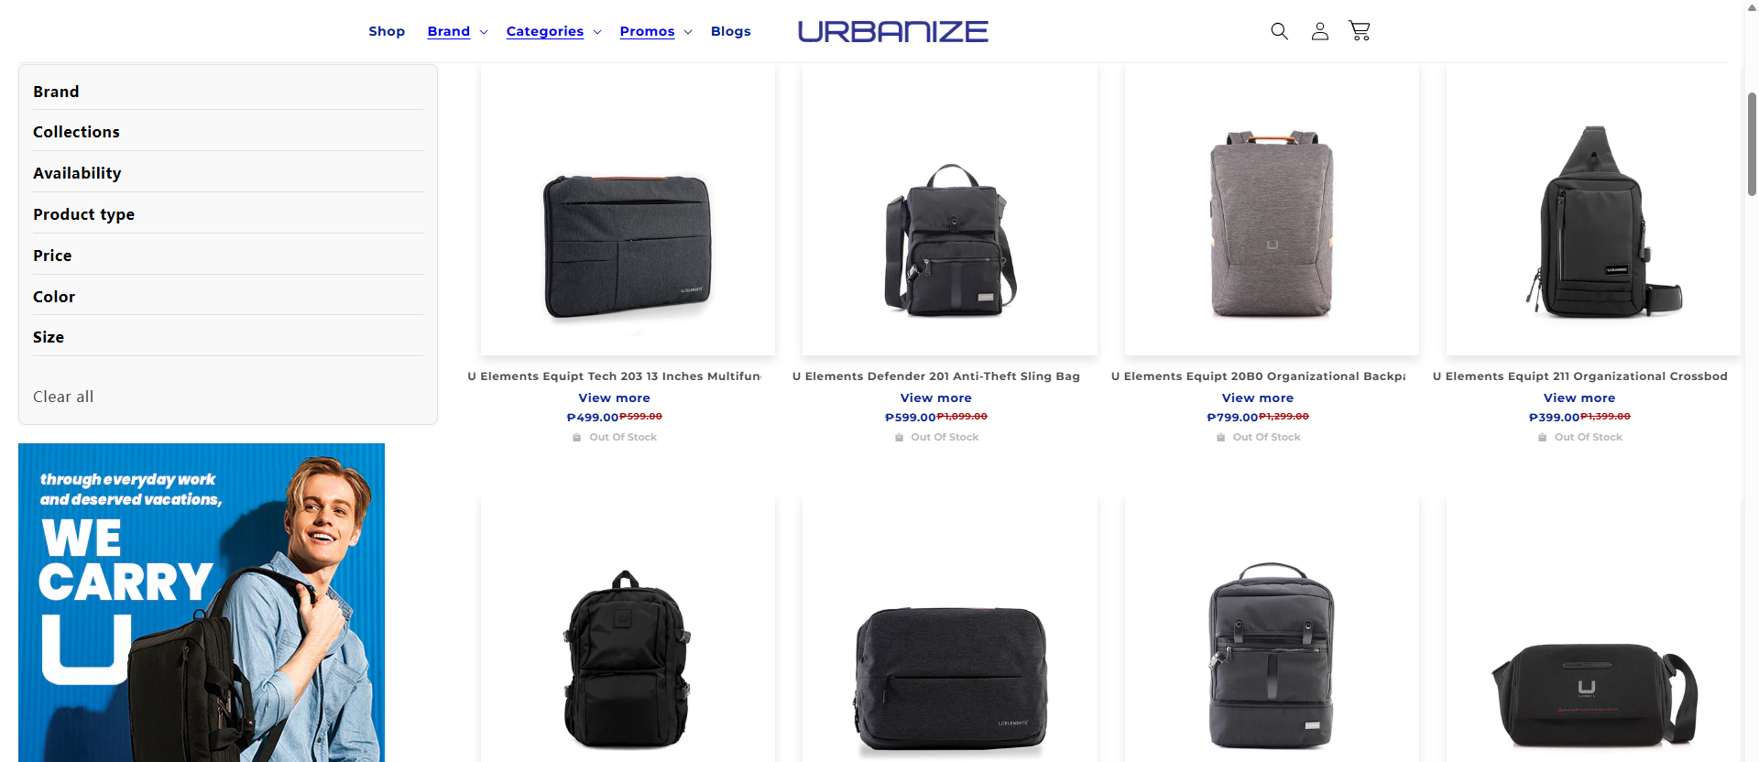Viewport: 1759px width, 762px height.
Task: Expand the Collections filter section
Action: [x=228, y=132]
